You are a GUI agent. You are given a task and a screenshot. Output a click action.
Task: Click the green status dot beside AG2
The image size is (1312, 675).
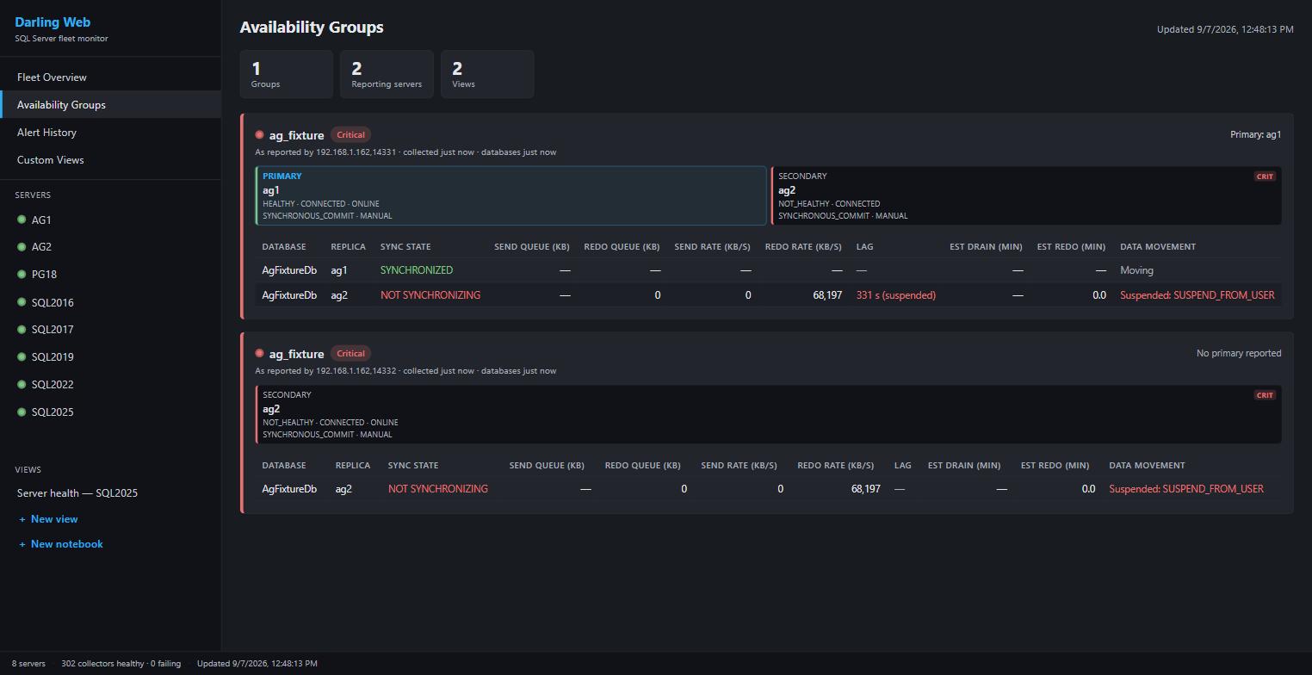click(22, 246)
